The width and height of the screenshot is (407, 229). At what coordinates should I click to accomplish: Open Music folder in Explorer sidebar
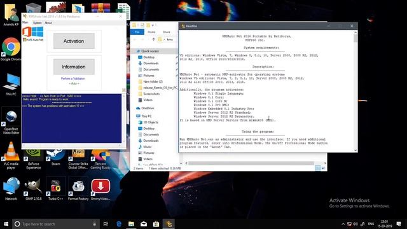(x=147, y=147)
